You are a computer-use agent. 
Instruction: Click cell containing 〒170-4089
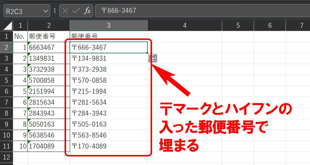[x=108, y=146]
